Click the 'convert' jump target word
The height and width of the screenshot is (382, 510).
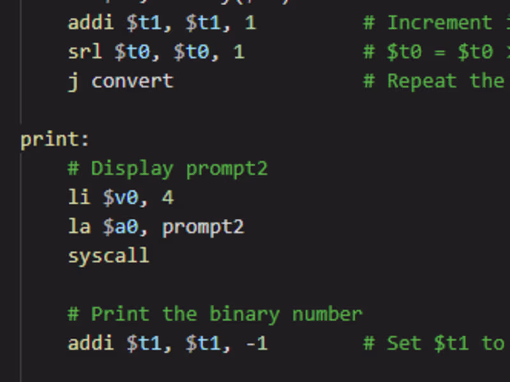point(132,81)
